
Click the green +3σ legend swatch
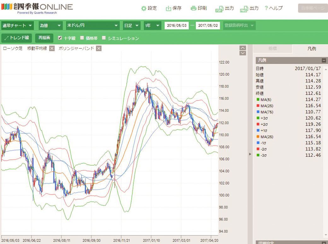pos(258,118)
